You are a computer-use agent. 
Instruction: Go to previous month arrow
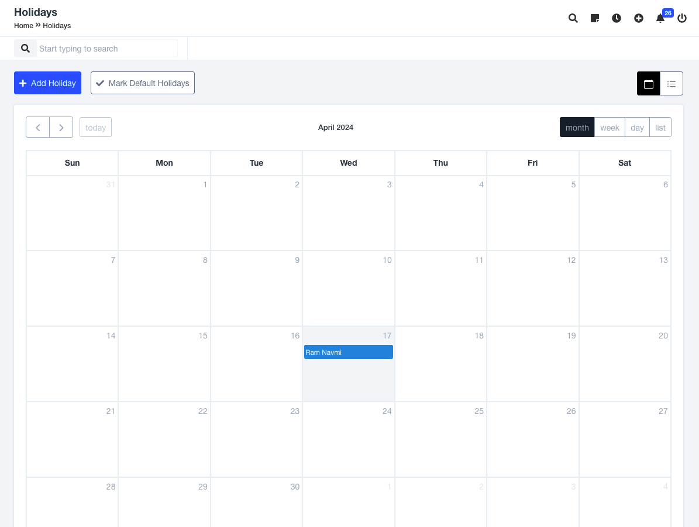click(x=38, y=127)
